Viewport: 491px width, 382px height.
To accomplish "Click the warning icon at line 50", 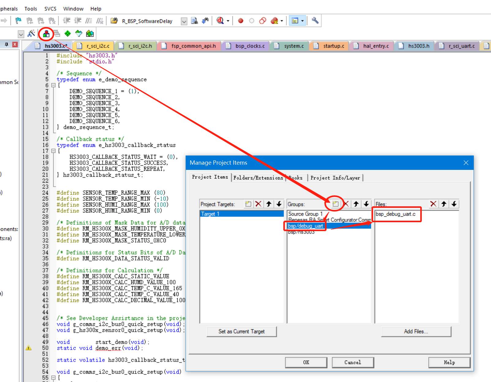I will point(28,348).
